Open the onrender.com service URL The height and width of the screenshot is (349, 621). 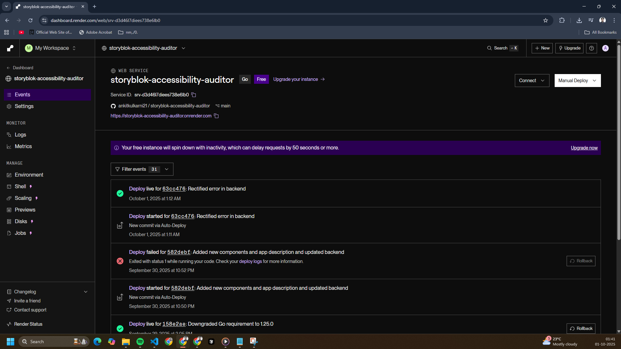(x=161, y=116)
